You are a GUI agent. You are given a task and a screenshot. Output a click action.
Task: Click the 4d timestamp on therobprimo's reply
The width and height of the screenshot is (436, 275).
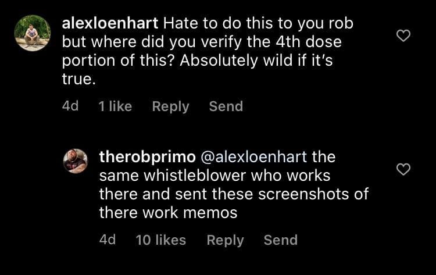(108, 240)
